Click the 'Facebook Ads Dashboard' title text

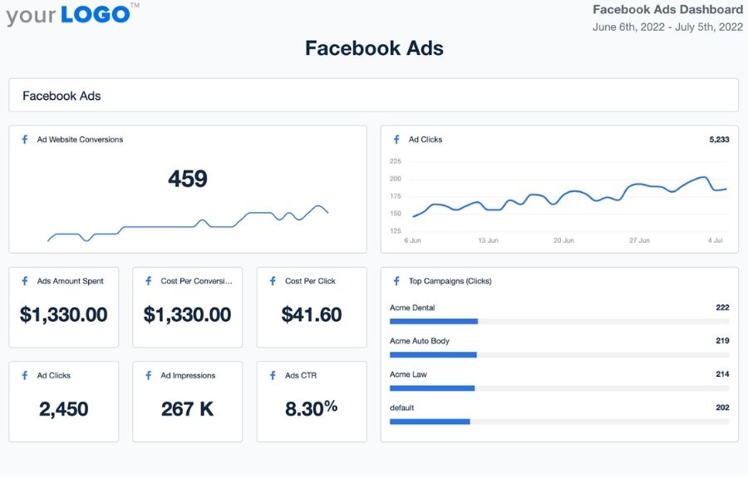[x=667, y=9]
